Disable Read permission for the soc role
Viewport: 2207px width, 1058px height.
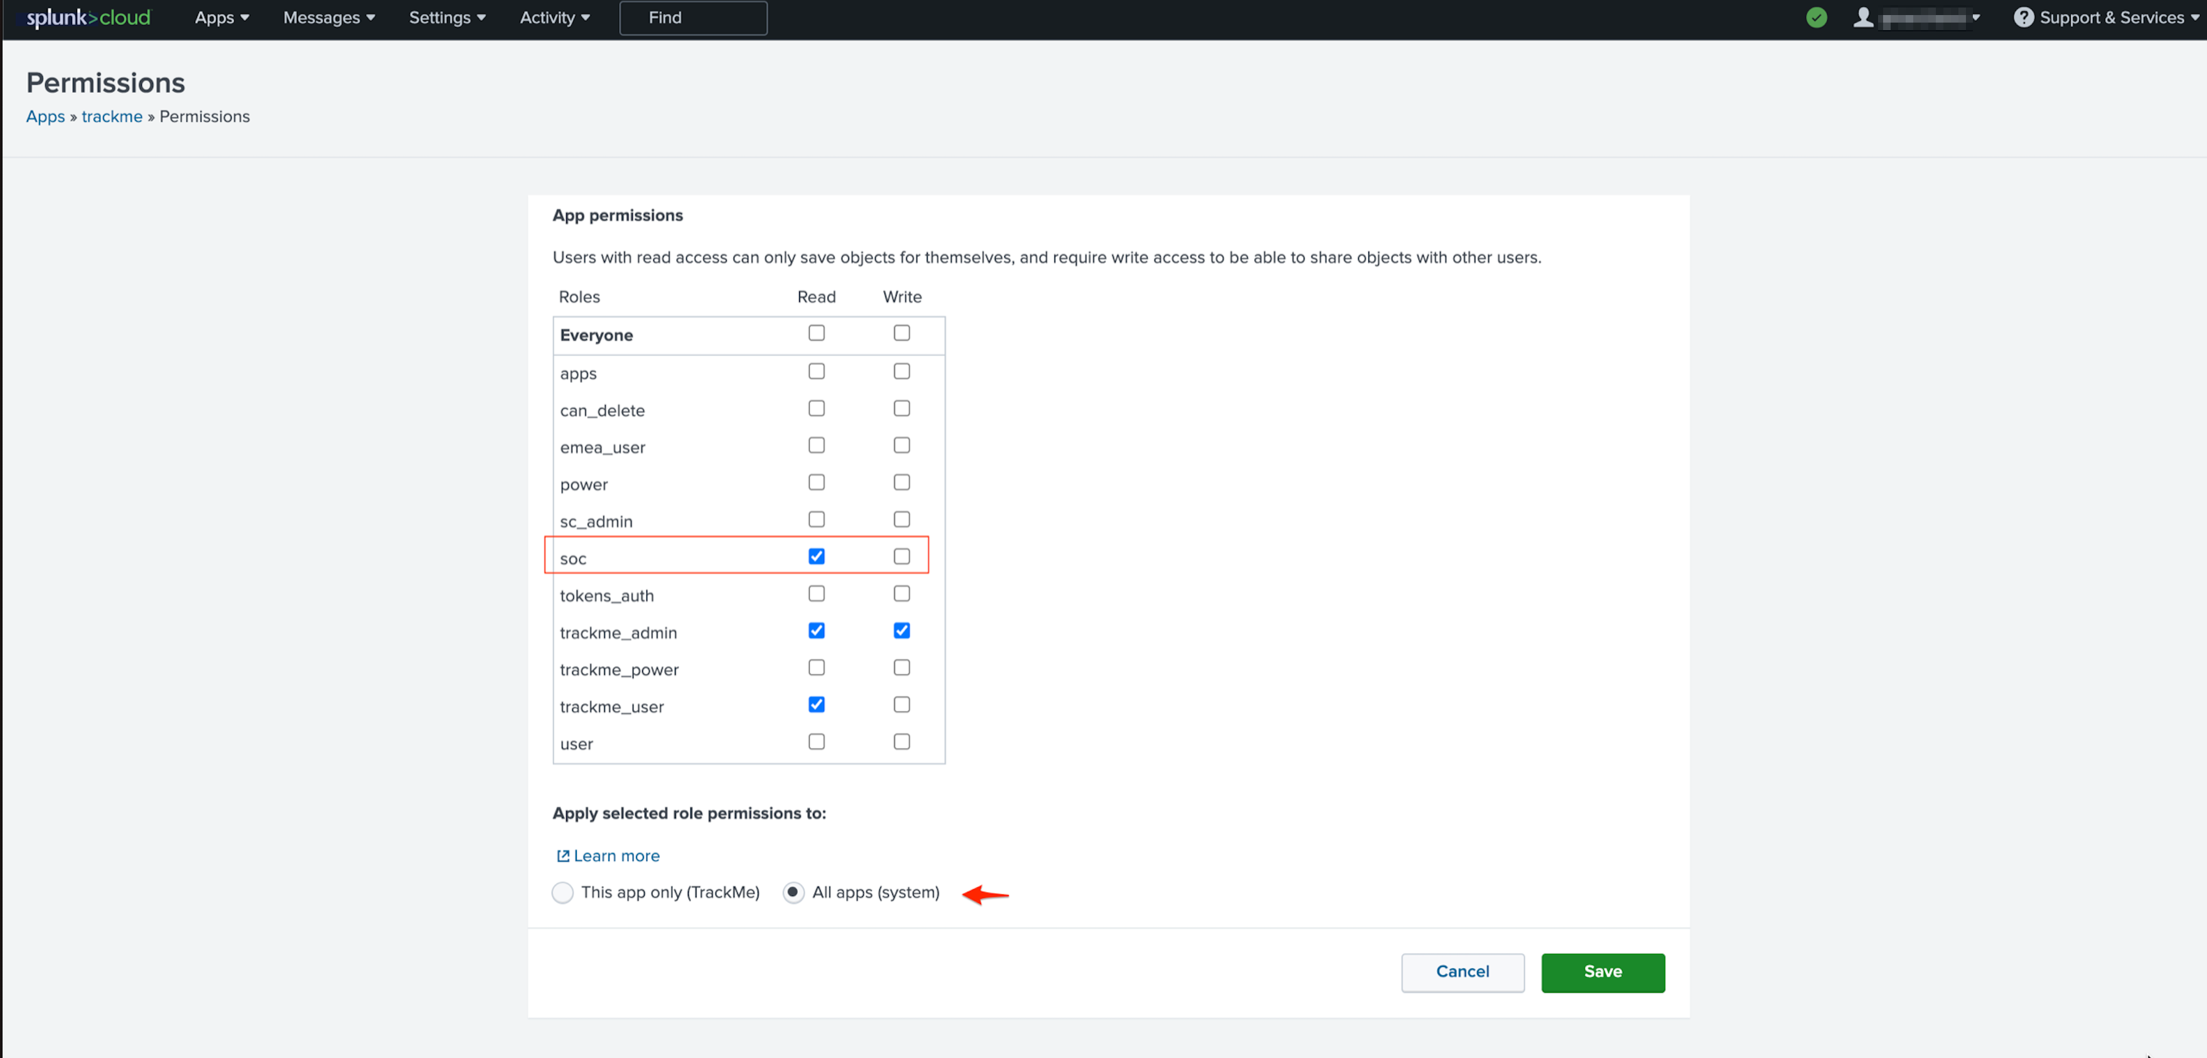pyautogui.click(x=815, y=556)
